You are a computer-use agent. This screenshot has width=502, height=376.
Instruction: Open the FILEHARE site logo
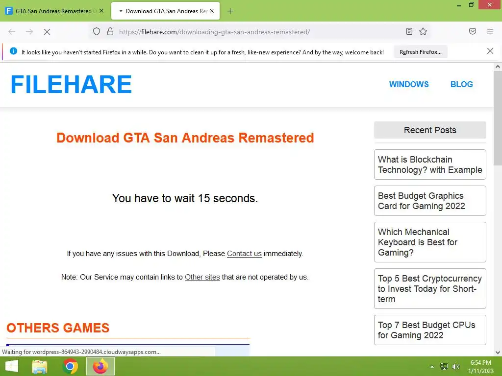pos(71,84)
